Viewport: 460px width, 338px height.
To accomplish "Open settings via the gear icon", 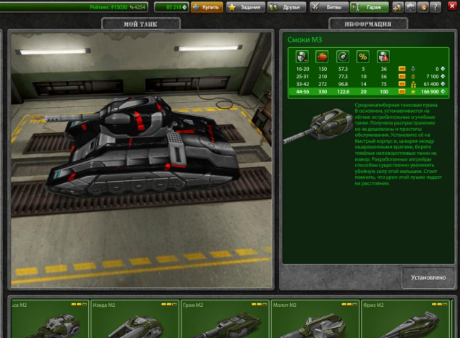I will click(411, 7).
